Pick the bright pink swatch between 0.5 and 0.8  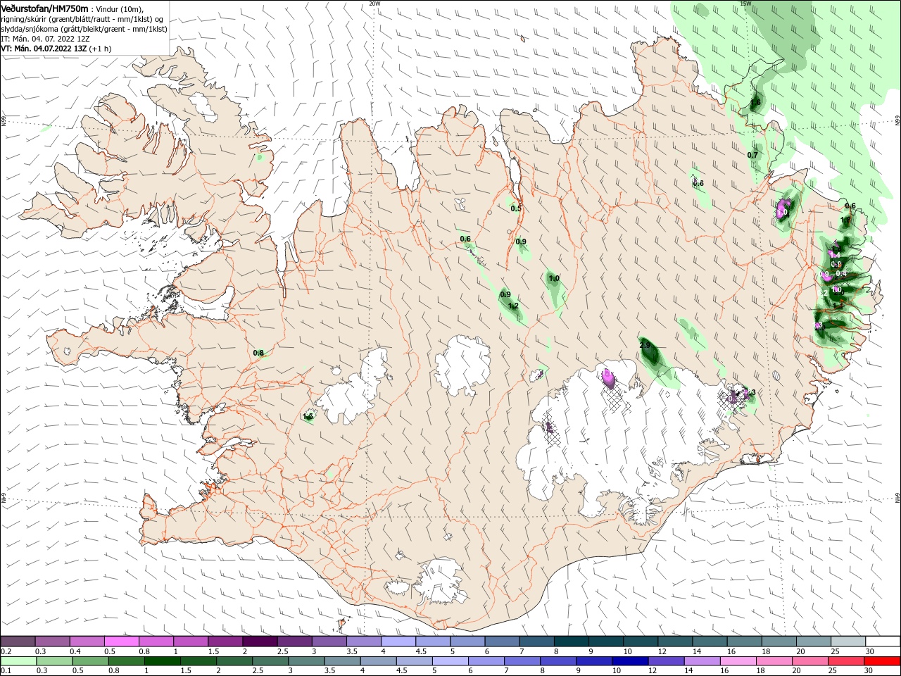tap(121, 641)
